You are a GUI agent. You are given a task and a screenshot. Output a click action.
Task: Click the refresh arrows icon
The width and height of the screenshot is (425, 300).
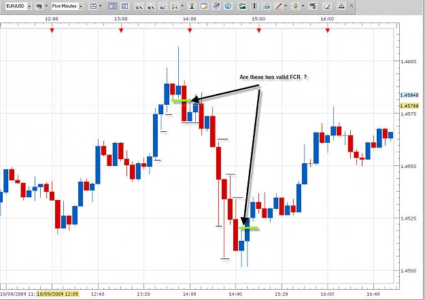point(216,6)
